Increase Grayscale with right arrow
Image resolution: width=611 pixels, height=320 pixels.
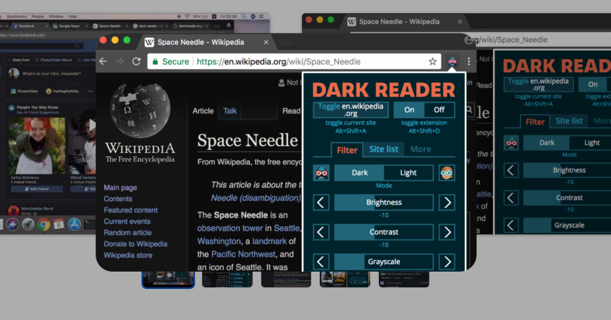447,261
